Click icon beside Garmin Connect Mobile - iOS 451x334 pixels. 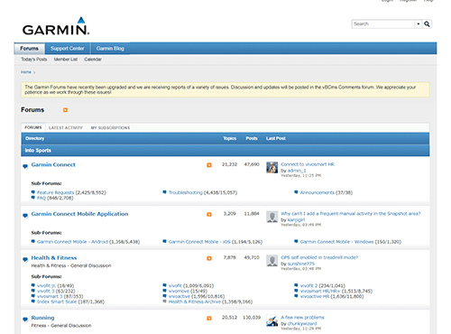tap(164, 241)
